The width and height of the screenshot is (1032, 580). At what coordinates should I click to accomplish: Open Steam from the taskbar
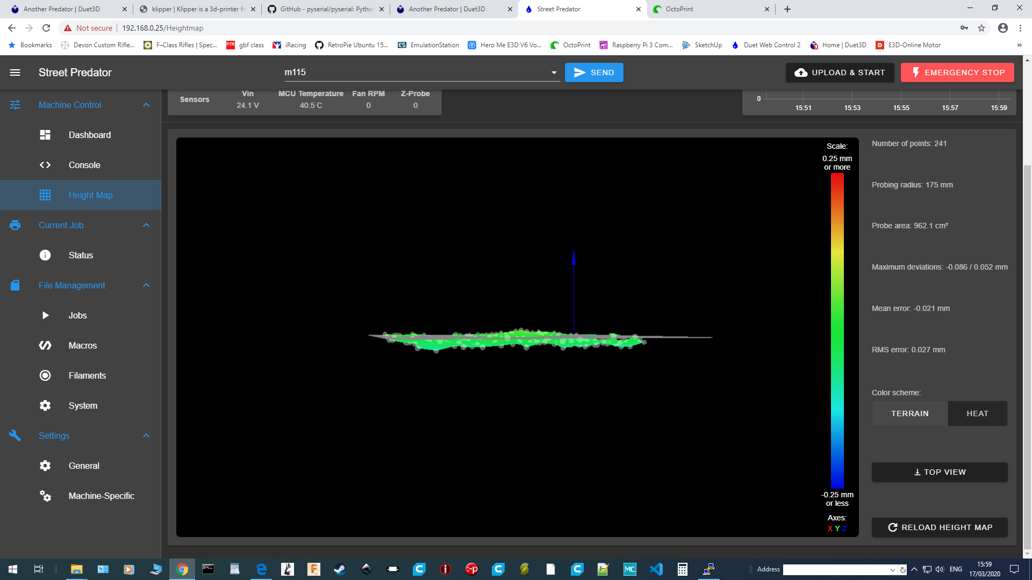(x=340, y=569)
